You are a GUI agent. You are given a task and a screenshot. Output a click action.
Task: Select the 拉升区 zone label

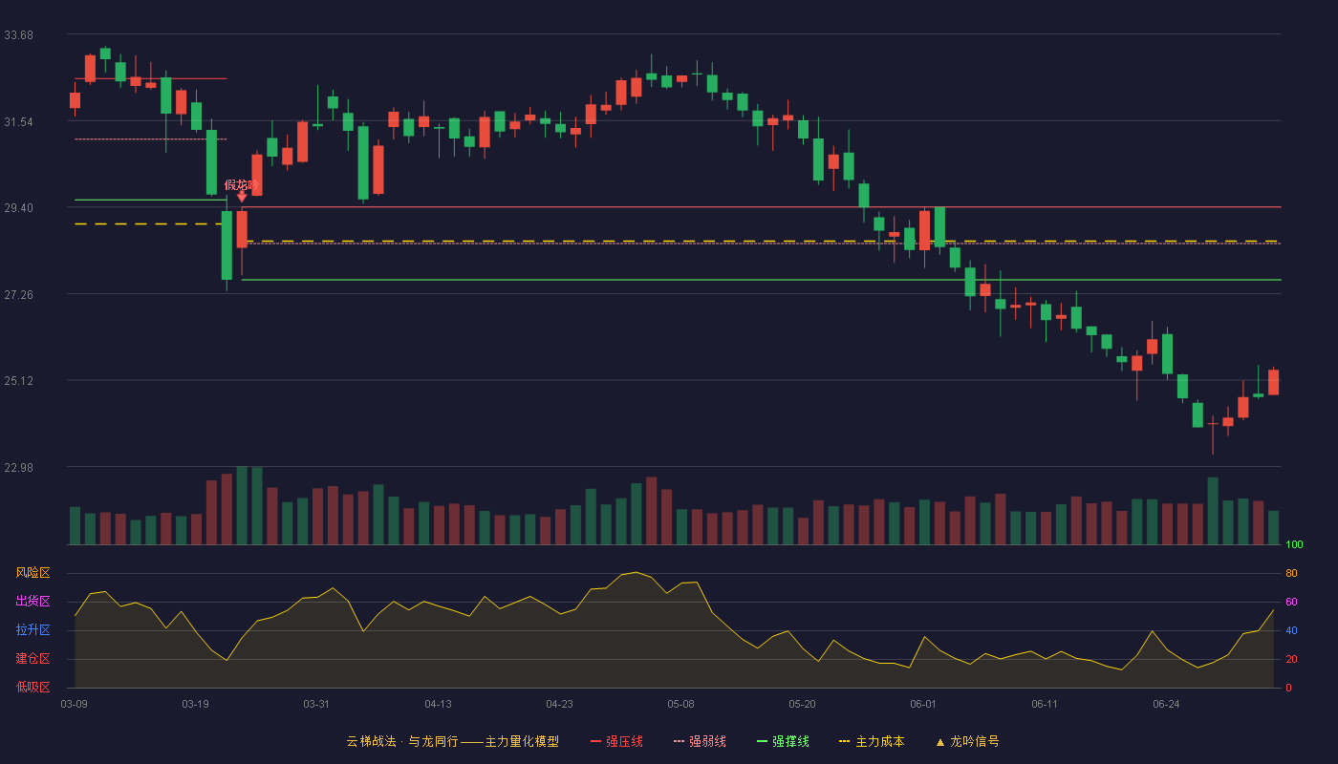[32, 630]
